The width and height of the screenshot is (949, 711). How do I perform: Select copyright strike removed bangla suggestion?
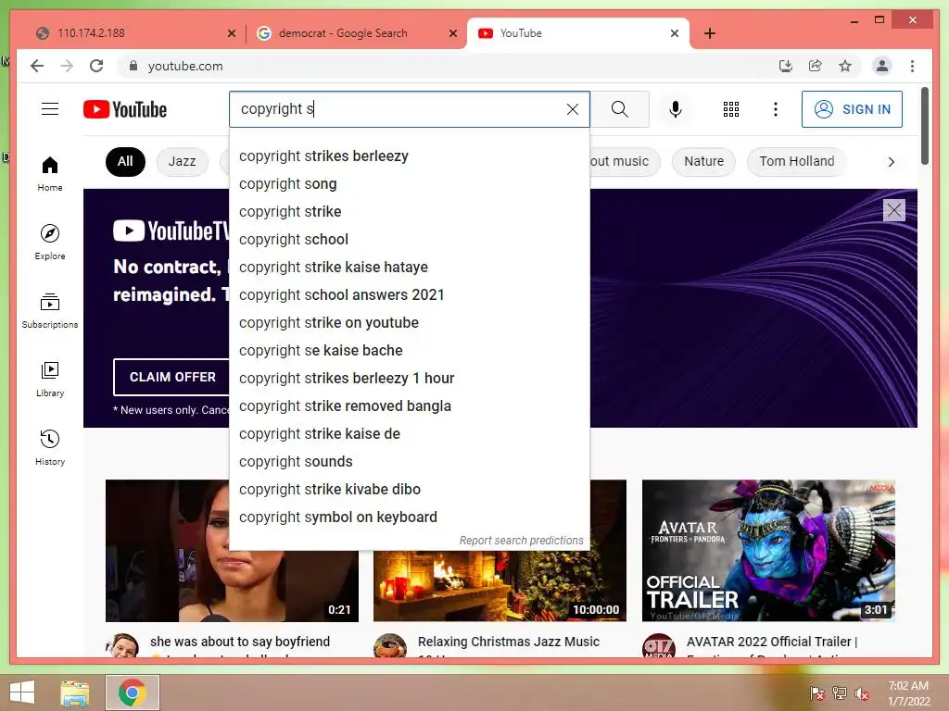[x=409, y=406]
